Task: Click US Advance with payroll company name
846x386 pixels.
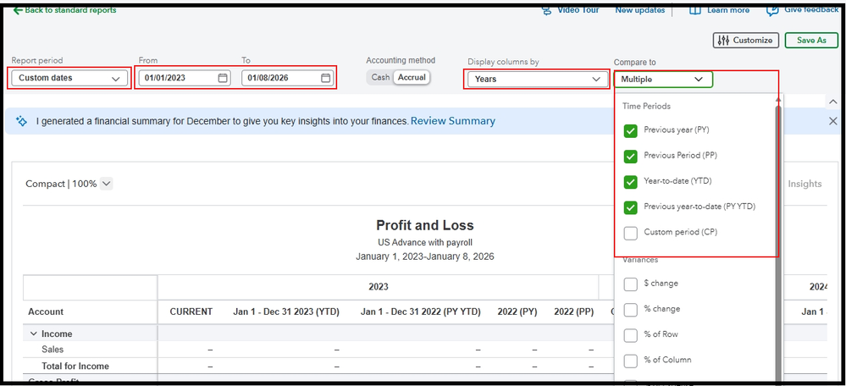Action: point(425,243)
